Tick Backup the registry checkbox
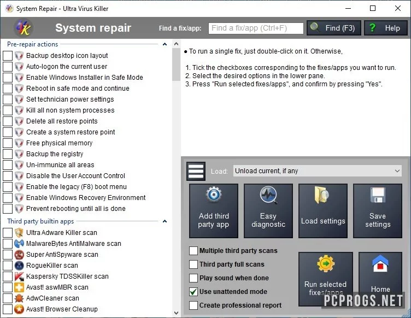Image resolution: width=411 pixels, height=318 pixels. point(8,154)
